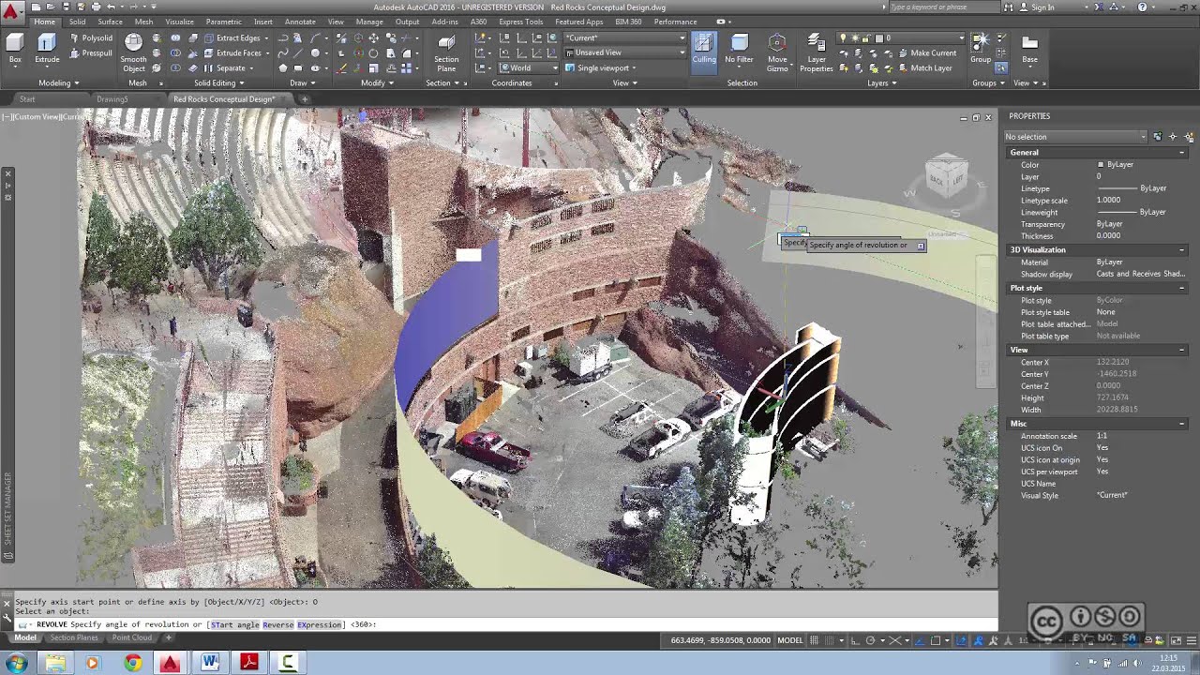Click the ViewCube in the viewport
The image size is (1200, 675).
click(x=945, y=177)
